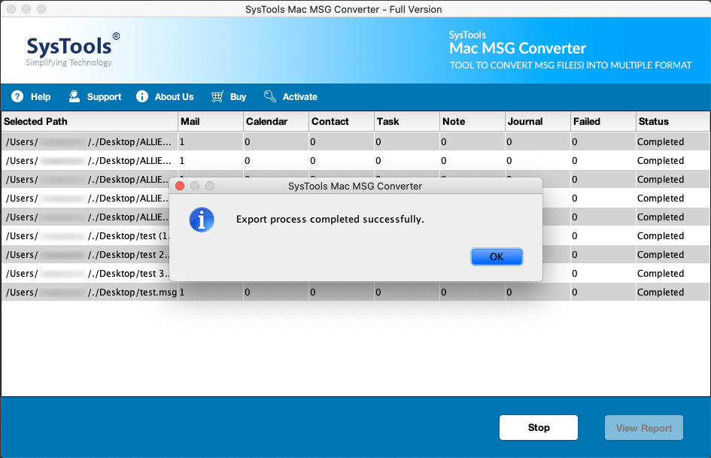
Task: Click the Support person icon
Action: [x=74, y=96]
